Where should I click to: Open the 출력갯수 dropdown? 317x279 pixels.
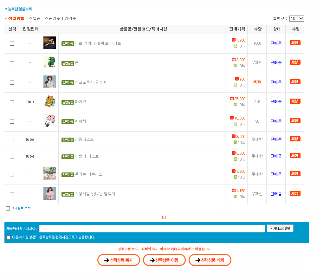297,19
